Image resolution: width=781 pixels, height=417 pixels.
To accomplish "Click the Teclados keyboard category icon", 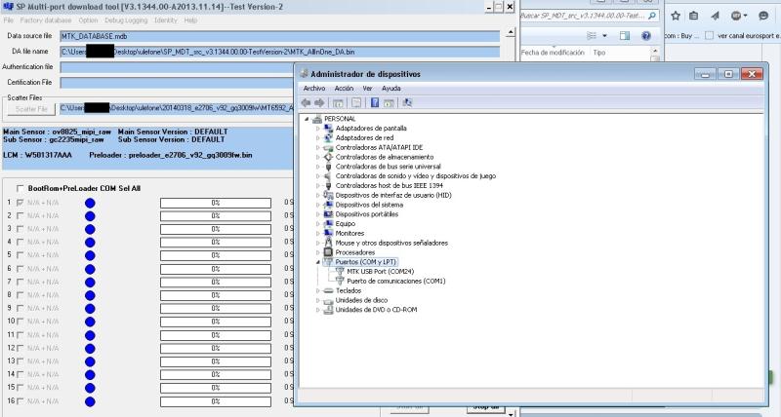I will pyautogui.click(x=328, y=290).
